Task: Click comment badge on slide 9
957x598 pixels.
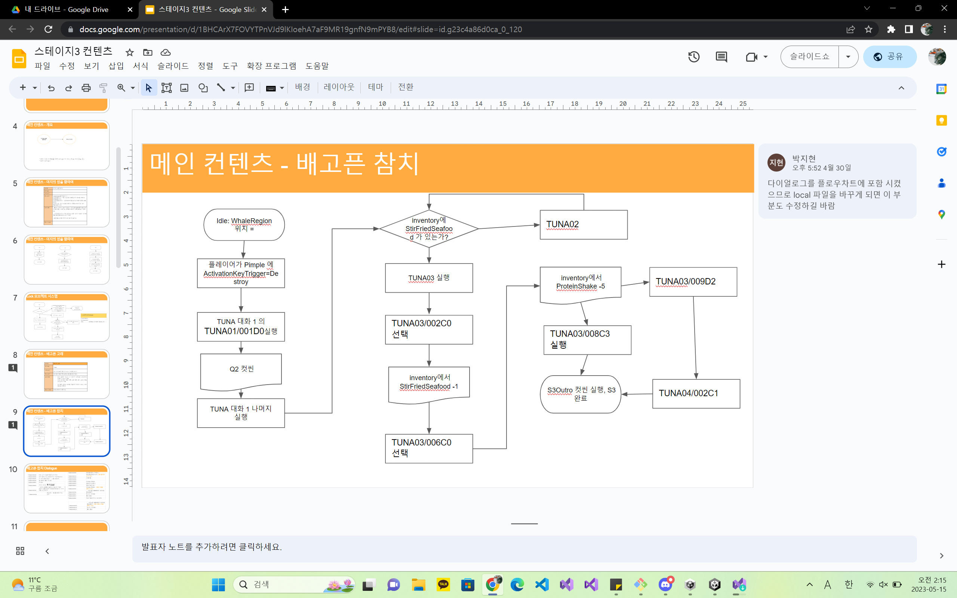Action: (13, 425)
